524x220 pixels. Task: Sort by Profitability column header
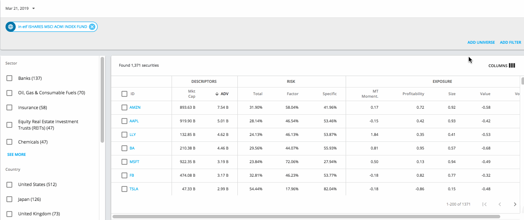[x=413, y=94]
